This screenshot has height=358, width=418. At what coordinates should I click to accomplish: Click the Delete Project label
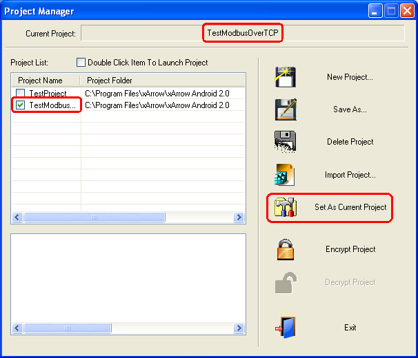[350, 142]
